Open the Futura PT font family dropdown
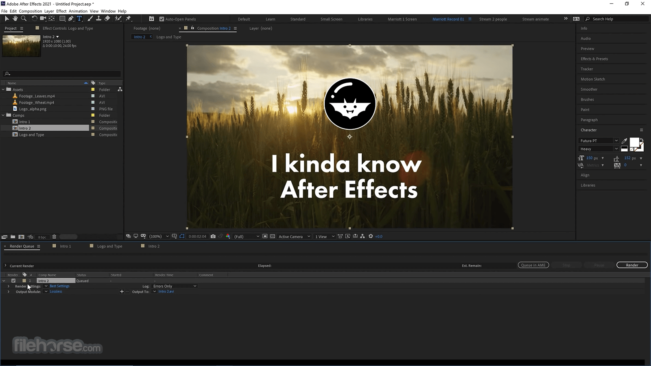This screenshot has width=651, height=366. pyautogui.click(x=599, y=141)
